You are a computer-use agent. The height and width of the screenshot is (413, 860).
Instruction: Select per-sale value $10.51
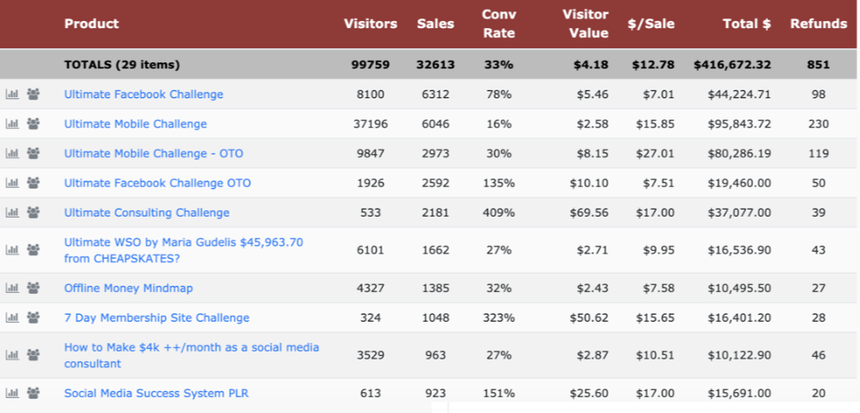(x=656, y=355)
